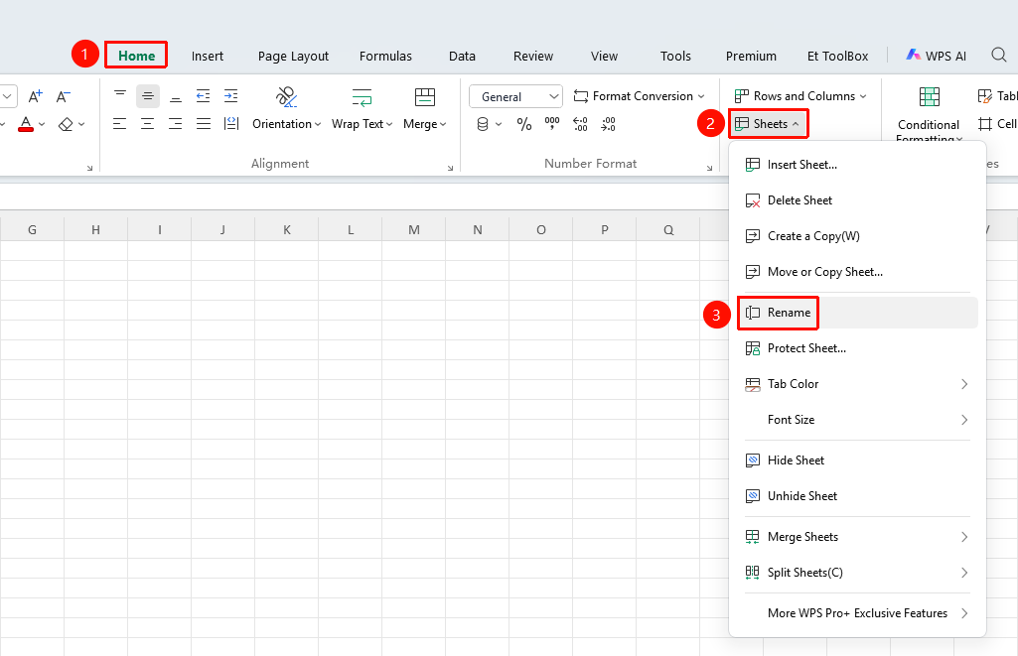Click the decrease decimal places icon
The image size is (1018, 656).
(x=609, y=124)
